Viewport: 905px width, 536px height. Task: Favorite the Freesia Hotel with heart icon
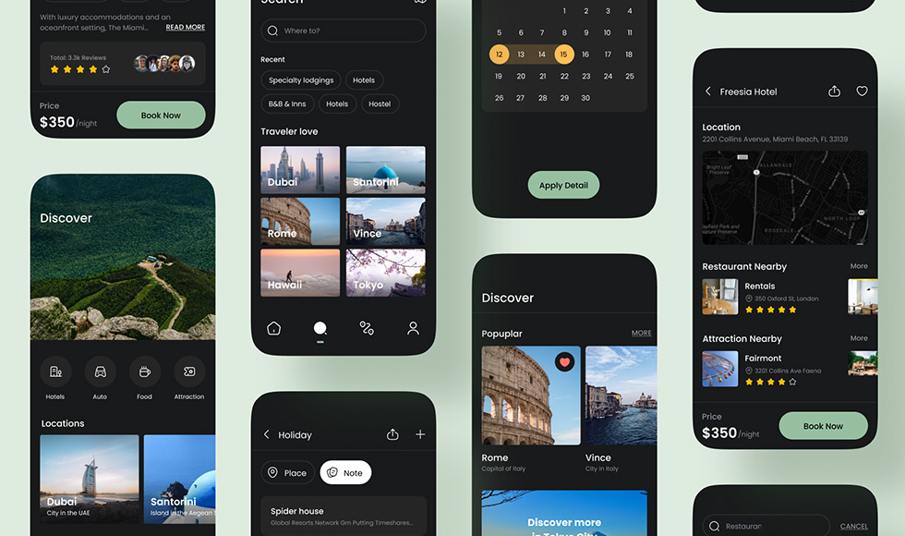click(862, 91)
